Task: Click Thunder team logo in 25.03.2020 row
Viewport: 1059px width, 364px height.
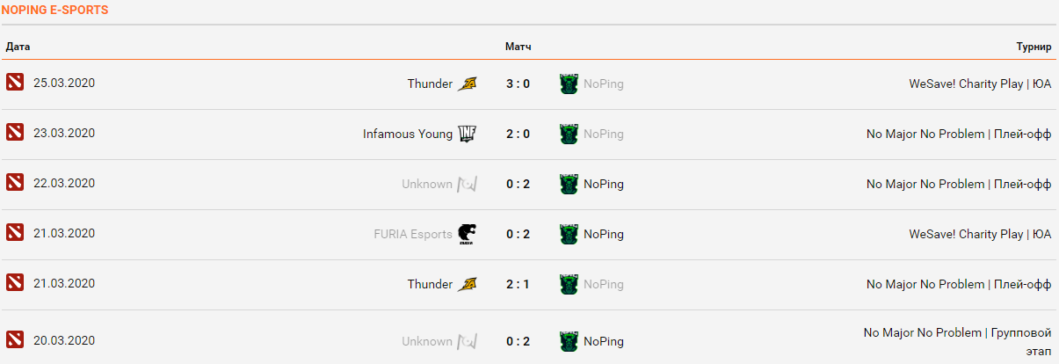Action: click(x=468, y=84)
